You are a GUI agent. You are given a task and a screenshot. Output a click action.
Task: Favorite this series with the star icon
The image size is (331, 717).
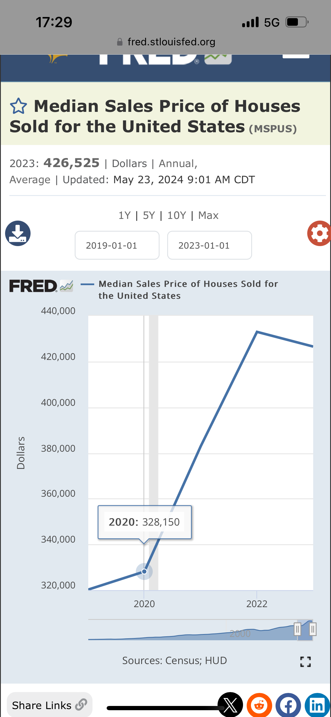coord(18,106)
